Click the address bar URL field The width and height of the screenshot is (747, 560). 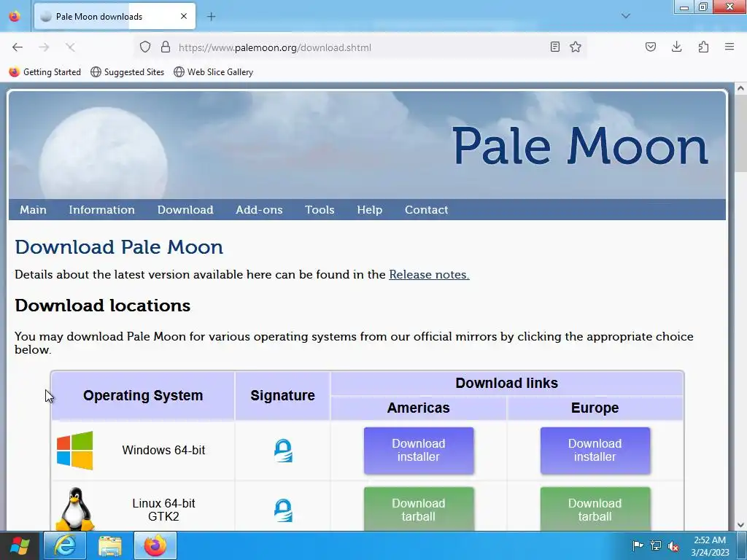tap(360, 47)
